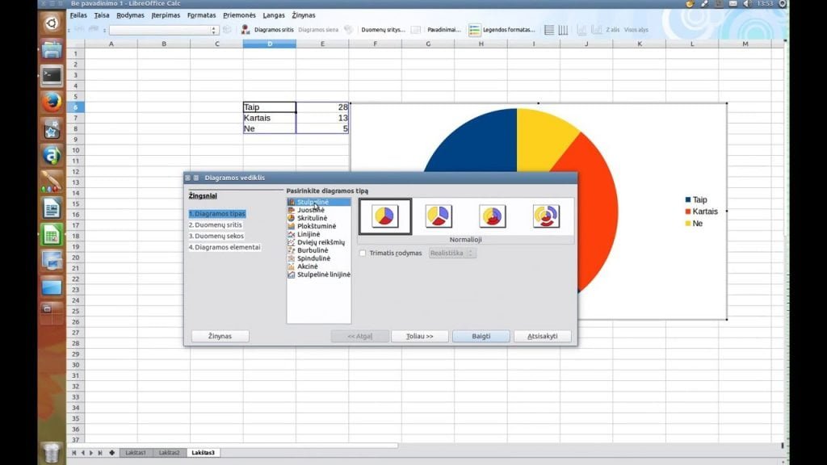Open the Taisa menu

pyautogui.click(x=101, y=15)
